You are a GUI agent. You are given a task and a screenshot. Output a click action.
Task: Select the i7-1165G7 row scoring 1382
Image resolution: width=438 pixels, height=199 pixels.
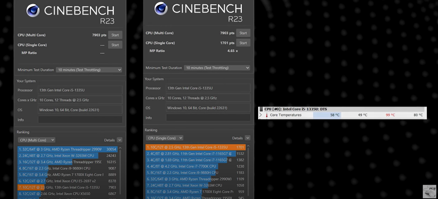pos(195,160)
